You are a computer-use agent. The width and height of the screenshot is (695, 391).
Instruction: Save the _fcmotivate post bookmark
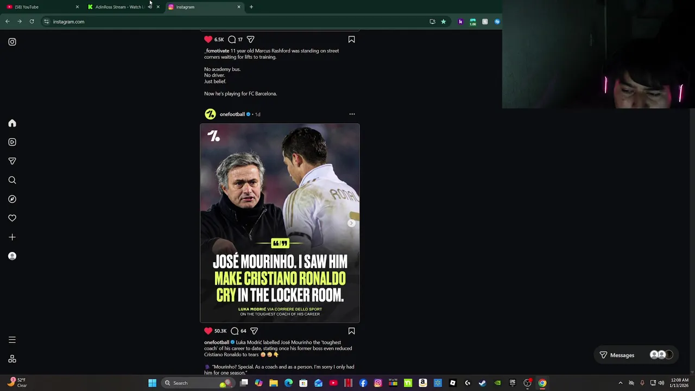(351, 39)
